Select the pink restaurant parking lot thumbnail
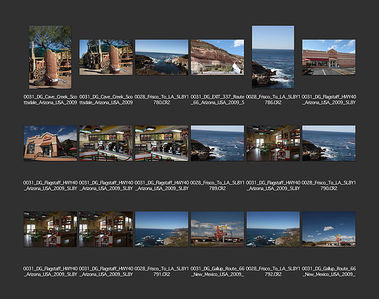 click(328, 57)
